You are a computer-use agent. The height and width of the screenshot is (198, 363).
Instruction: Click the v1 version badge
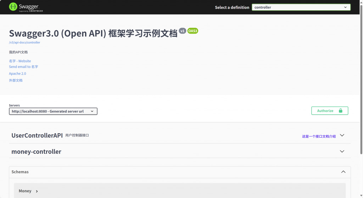pos(183,31)
